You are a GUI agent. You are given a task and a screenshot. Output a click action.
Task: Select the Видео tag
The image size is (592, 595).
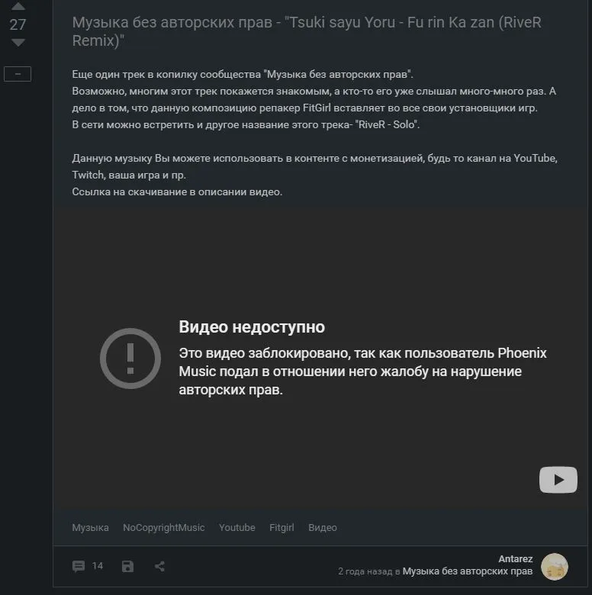tap(323, 527)
